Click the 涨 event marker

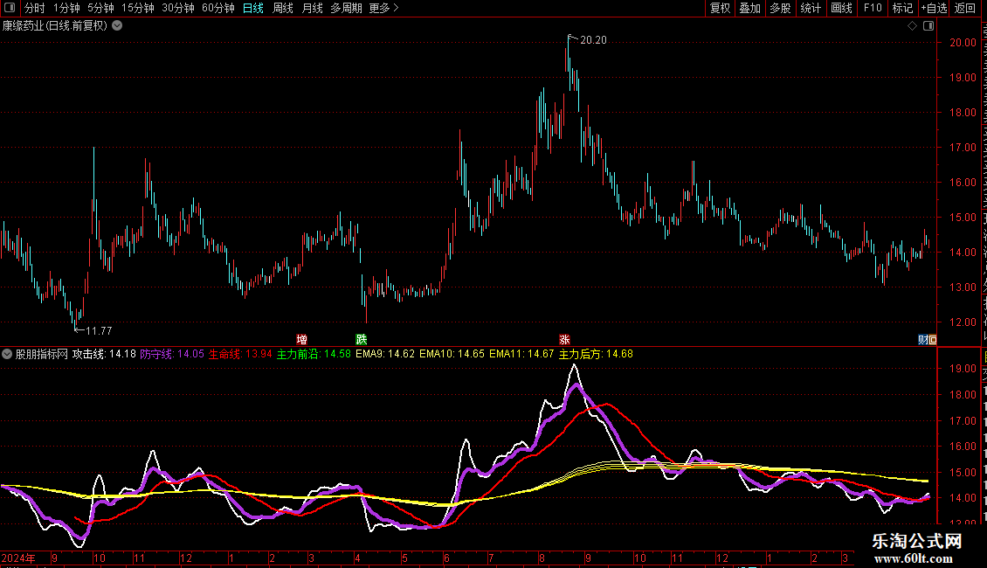click(564, 339)
